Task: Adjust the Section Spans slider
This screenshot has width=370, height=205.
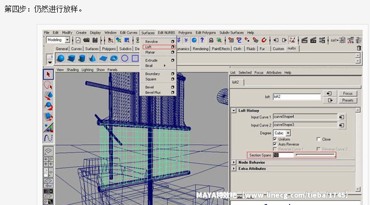Action: [315, 155]
